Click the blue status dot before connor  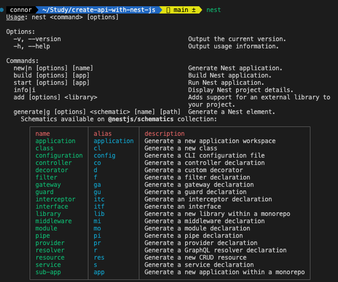coord(2,10)
